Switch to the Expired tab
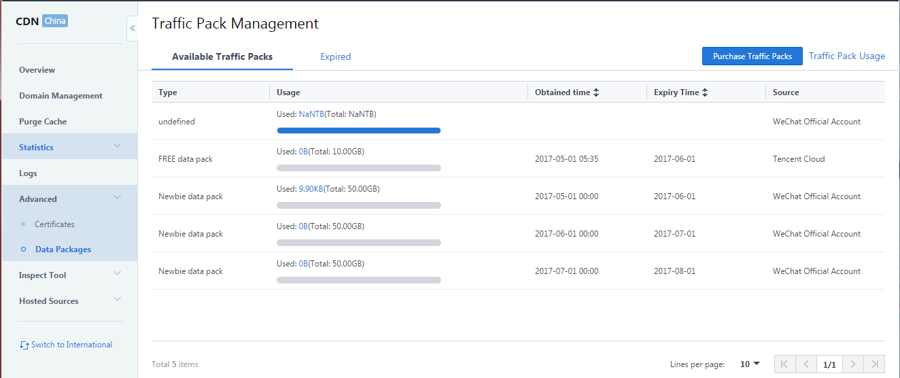Image resolution: width=900 pixels, height=378 pixels. [x=336, y=56]
